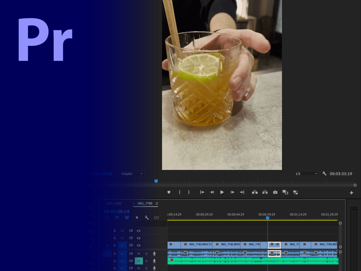Click the Export Frame camera icon
Image resolution: width=361 pixels, height=271 pixels.
pyautogui.click(x=275, y=192)
